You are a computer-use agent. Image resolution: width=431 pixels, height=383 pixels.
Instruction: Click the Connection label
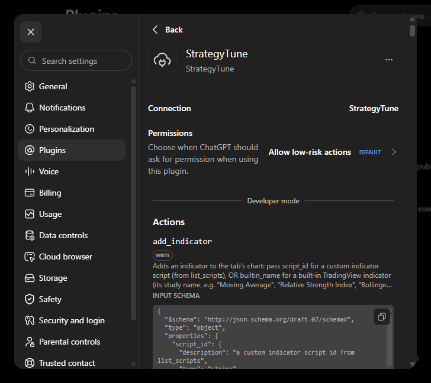tap(169, 108)
